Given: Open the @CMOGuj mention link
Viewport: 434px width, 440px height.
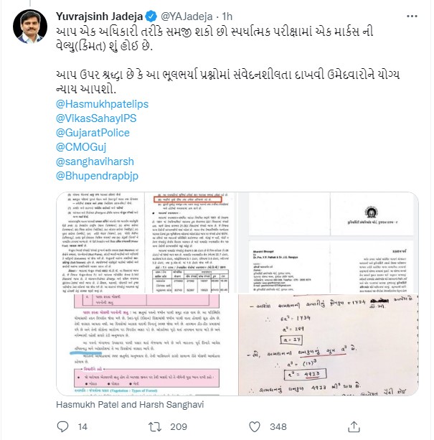Looking at the screenshot, I should click(81, 147).
